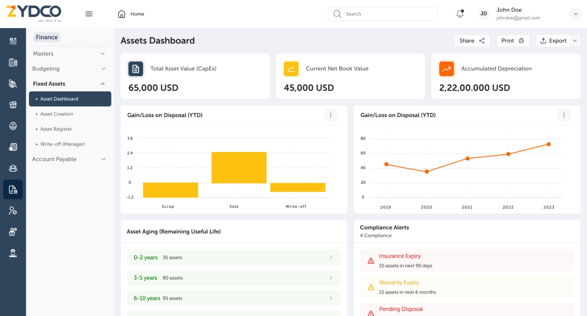Open Asset Register menu item
The height and width of the screenshot is (316, 587).
point(56,129)
